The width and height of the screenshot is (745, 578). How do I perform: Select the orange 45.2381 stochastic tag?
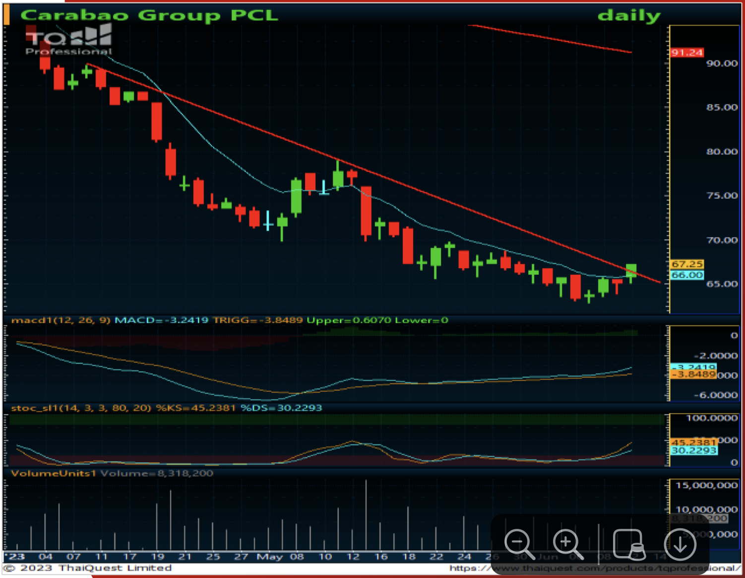pyautogui.click(x=694, y=442)
